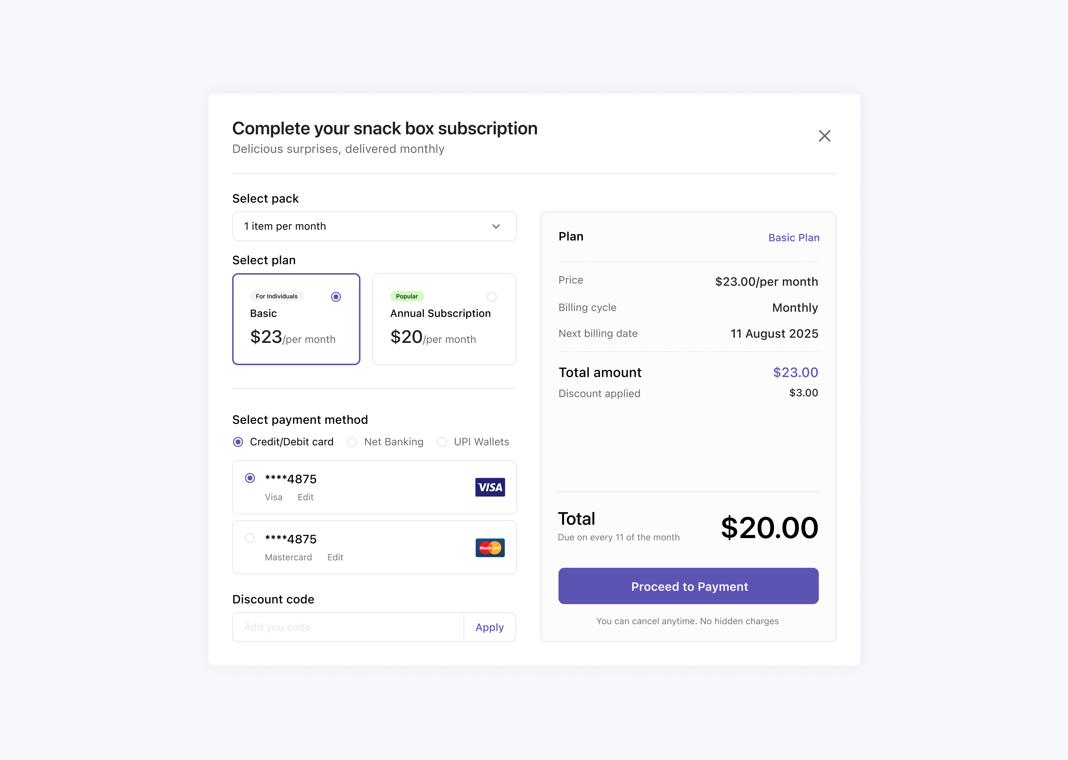
Task: Edit the Mastercard card details
Action: 335,557
